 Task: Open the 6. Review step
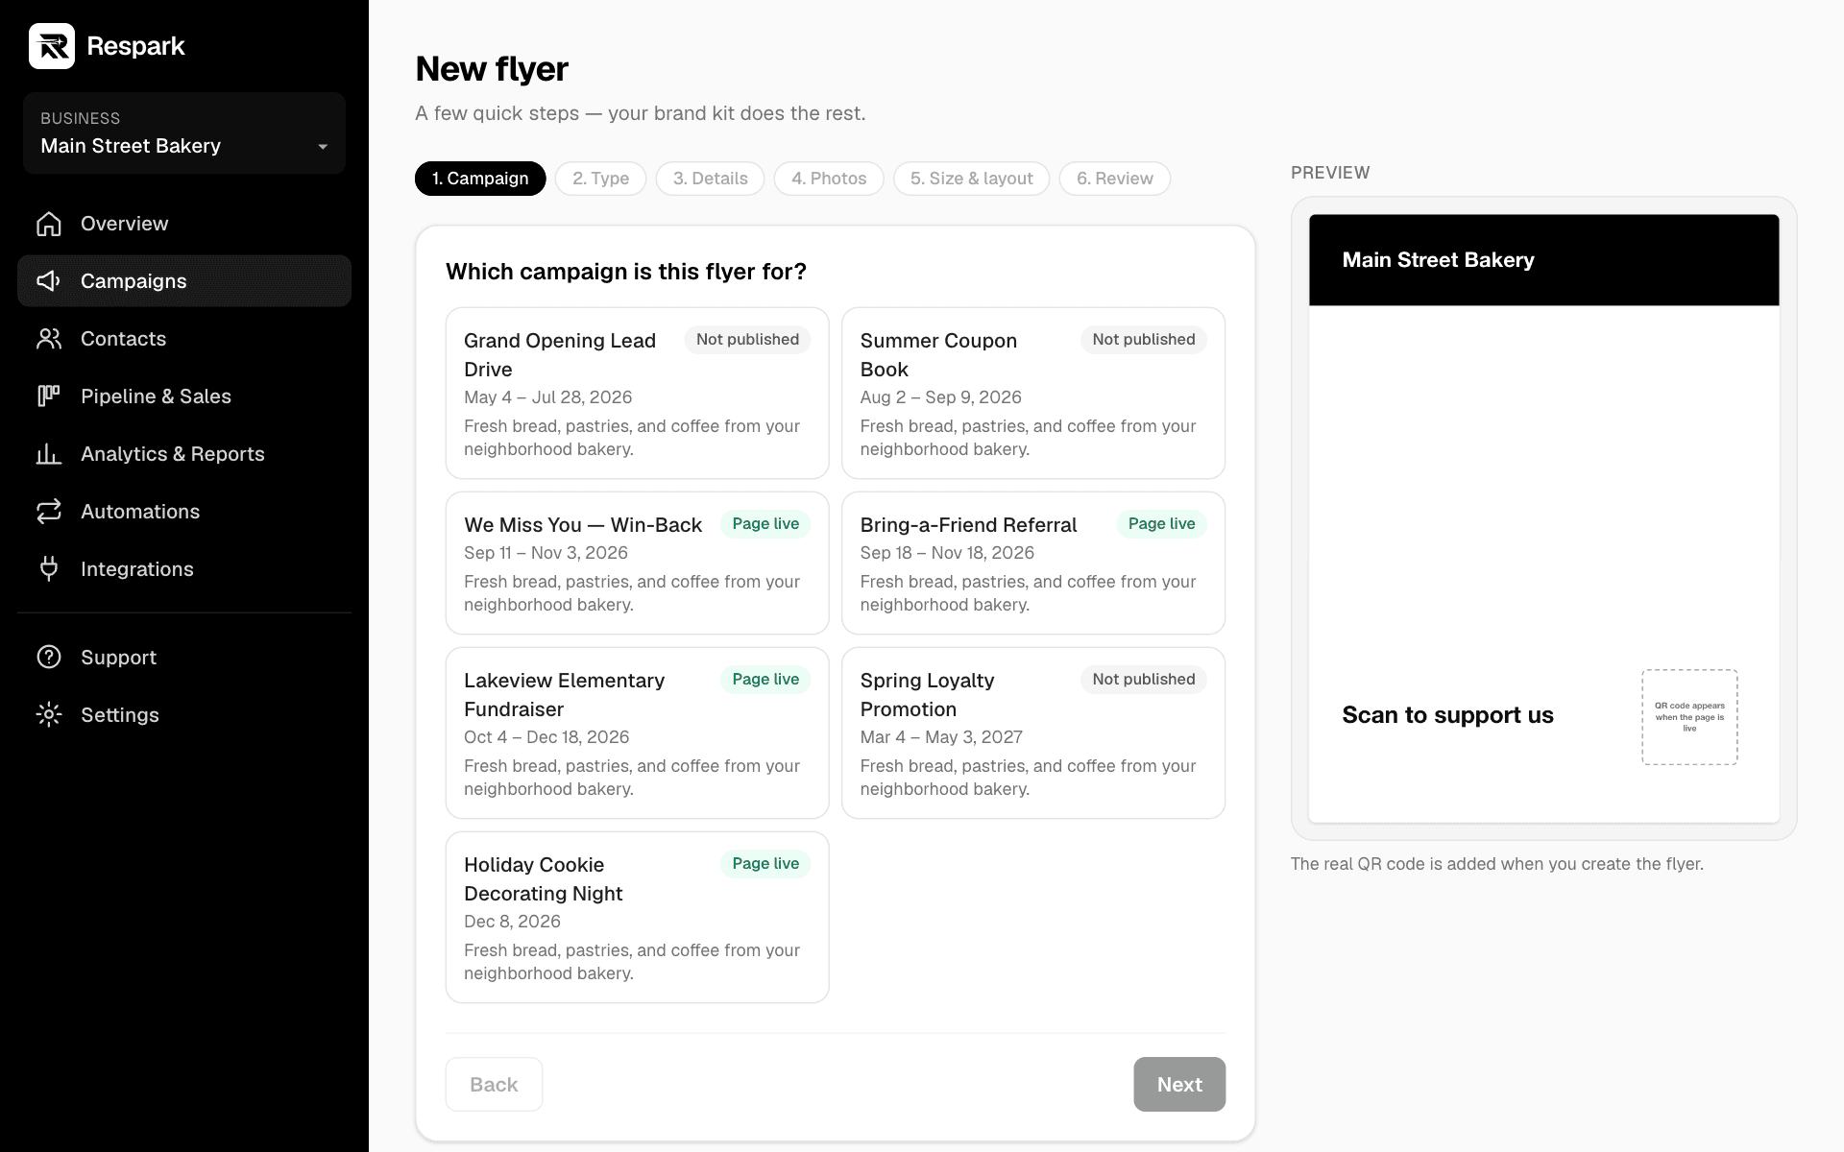tap(1115, 179)
